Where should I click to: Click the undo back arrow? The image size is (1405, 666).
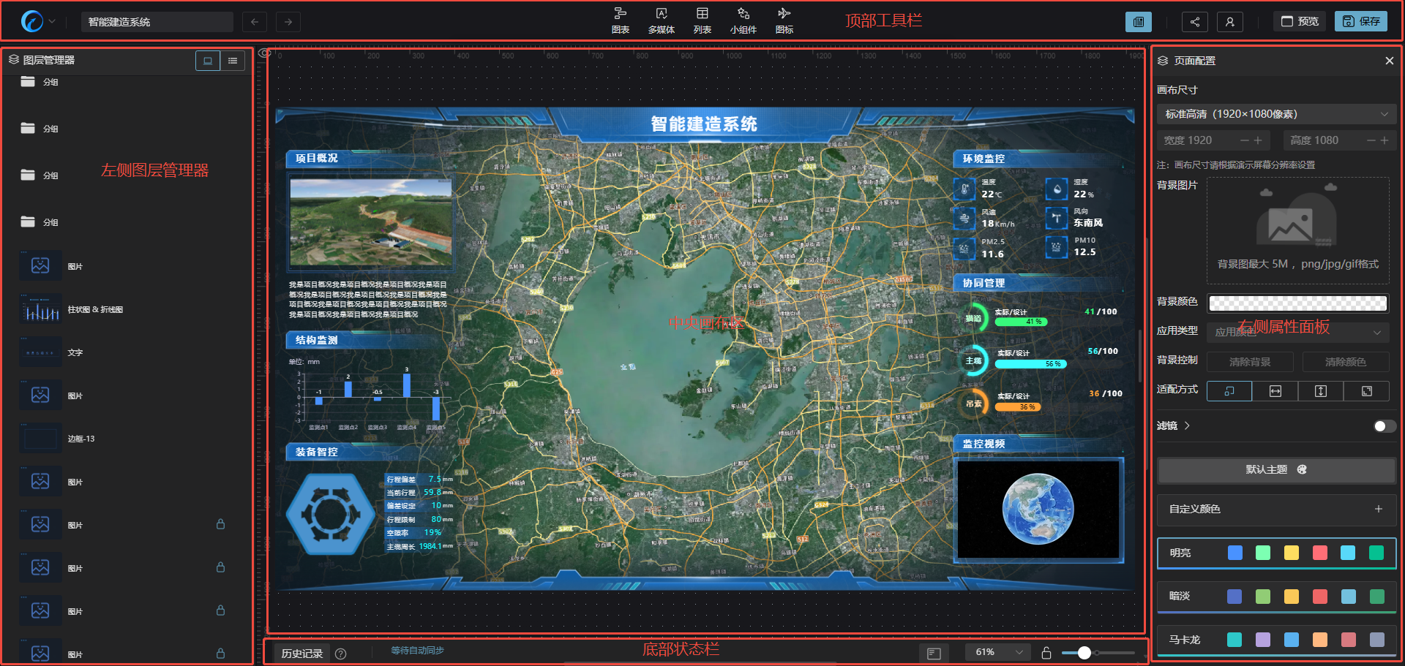[x=254, y=22]
